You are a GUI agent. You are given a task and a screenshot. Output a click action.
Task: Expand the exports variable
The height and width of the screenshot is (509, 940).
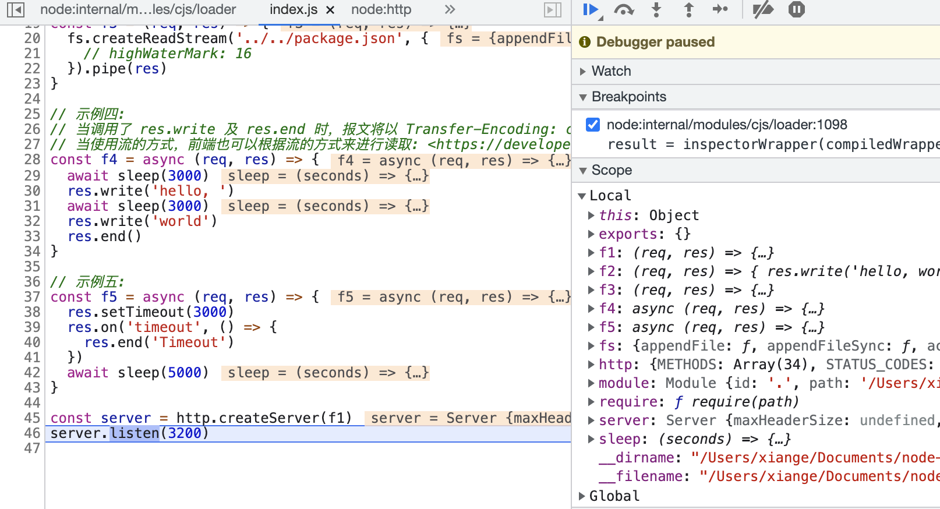591,234
